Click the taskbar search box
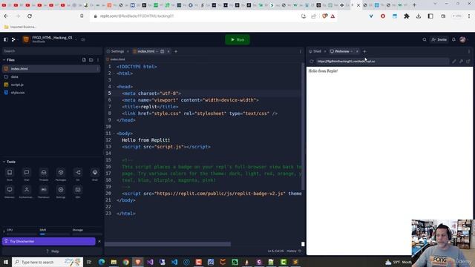The width and height of the screenshot is (475, 267). click(47, 262)
